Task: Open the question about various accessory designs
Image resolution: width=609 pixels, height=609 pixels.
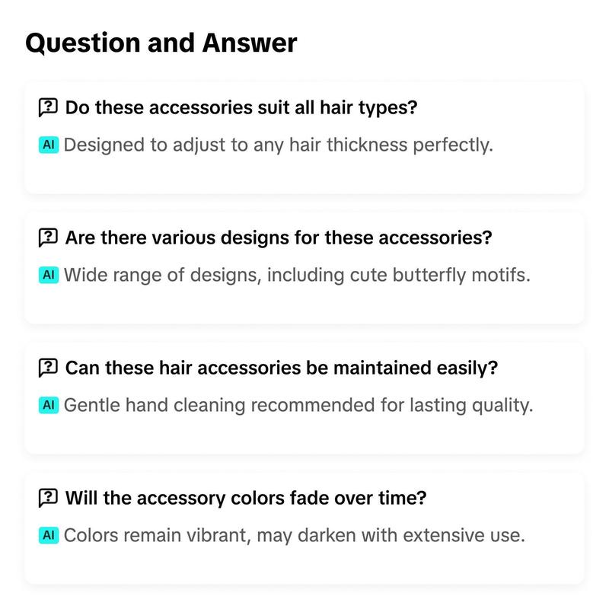Action: [279, 238]
